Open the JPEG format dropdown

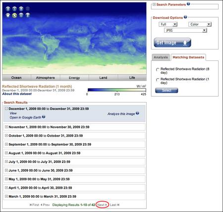[185, 30]
